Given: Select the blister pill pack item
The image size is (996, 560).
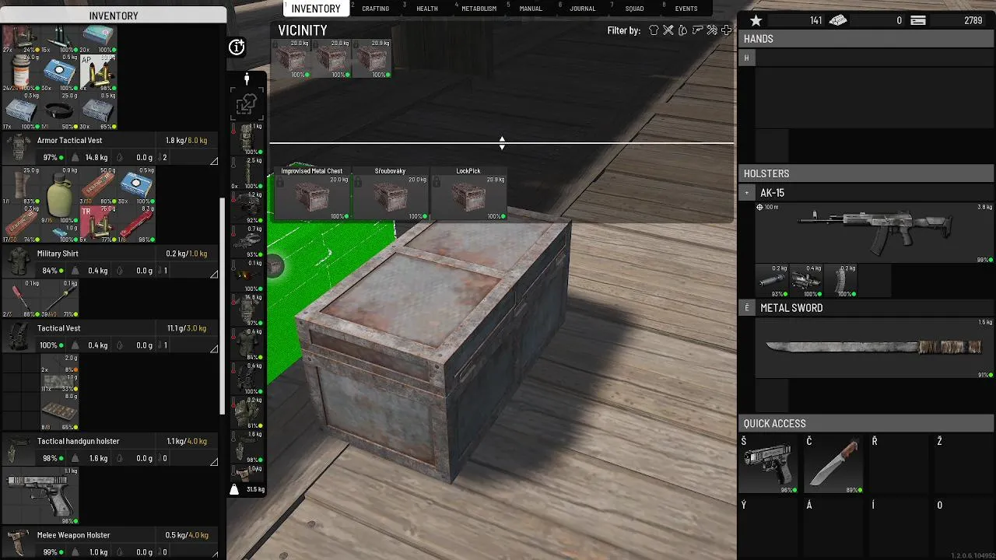Looking at the screenshot, I should tap(60, 412).
